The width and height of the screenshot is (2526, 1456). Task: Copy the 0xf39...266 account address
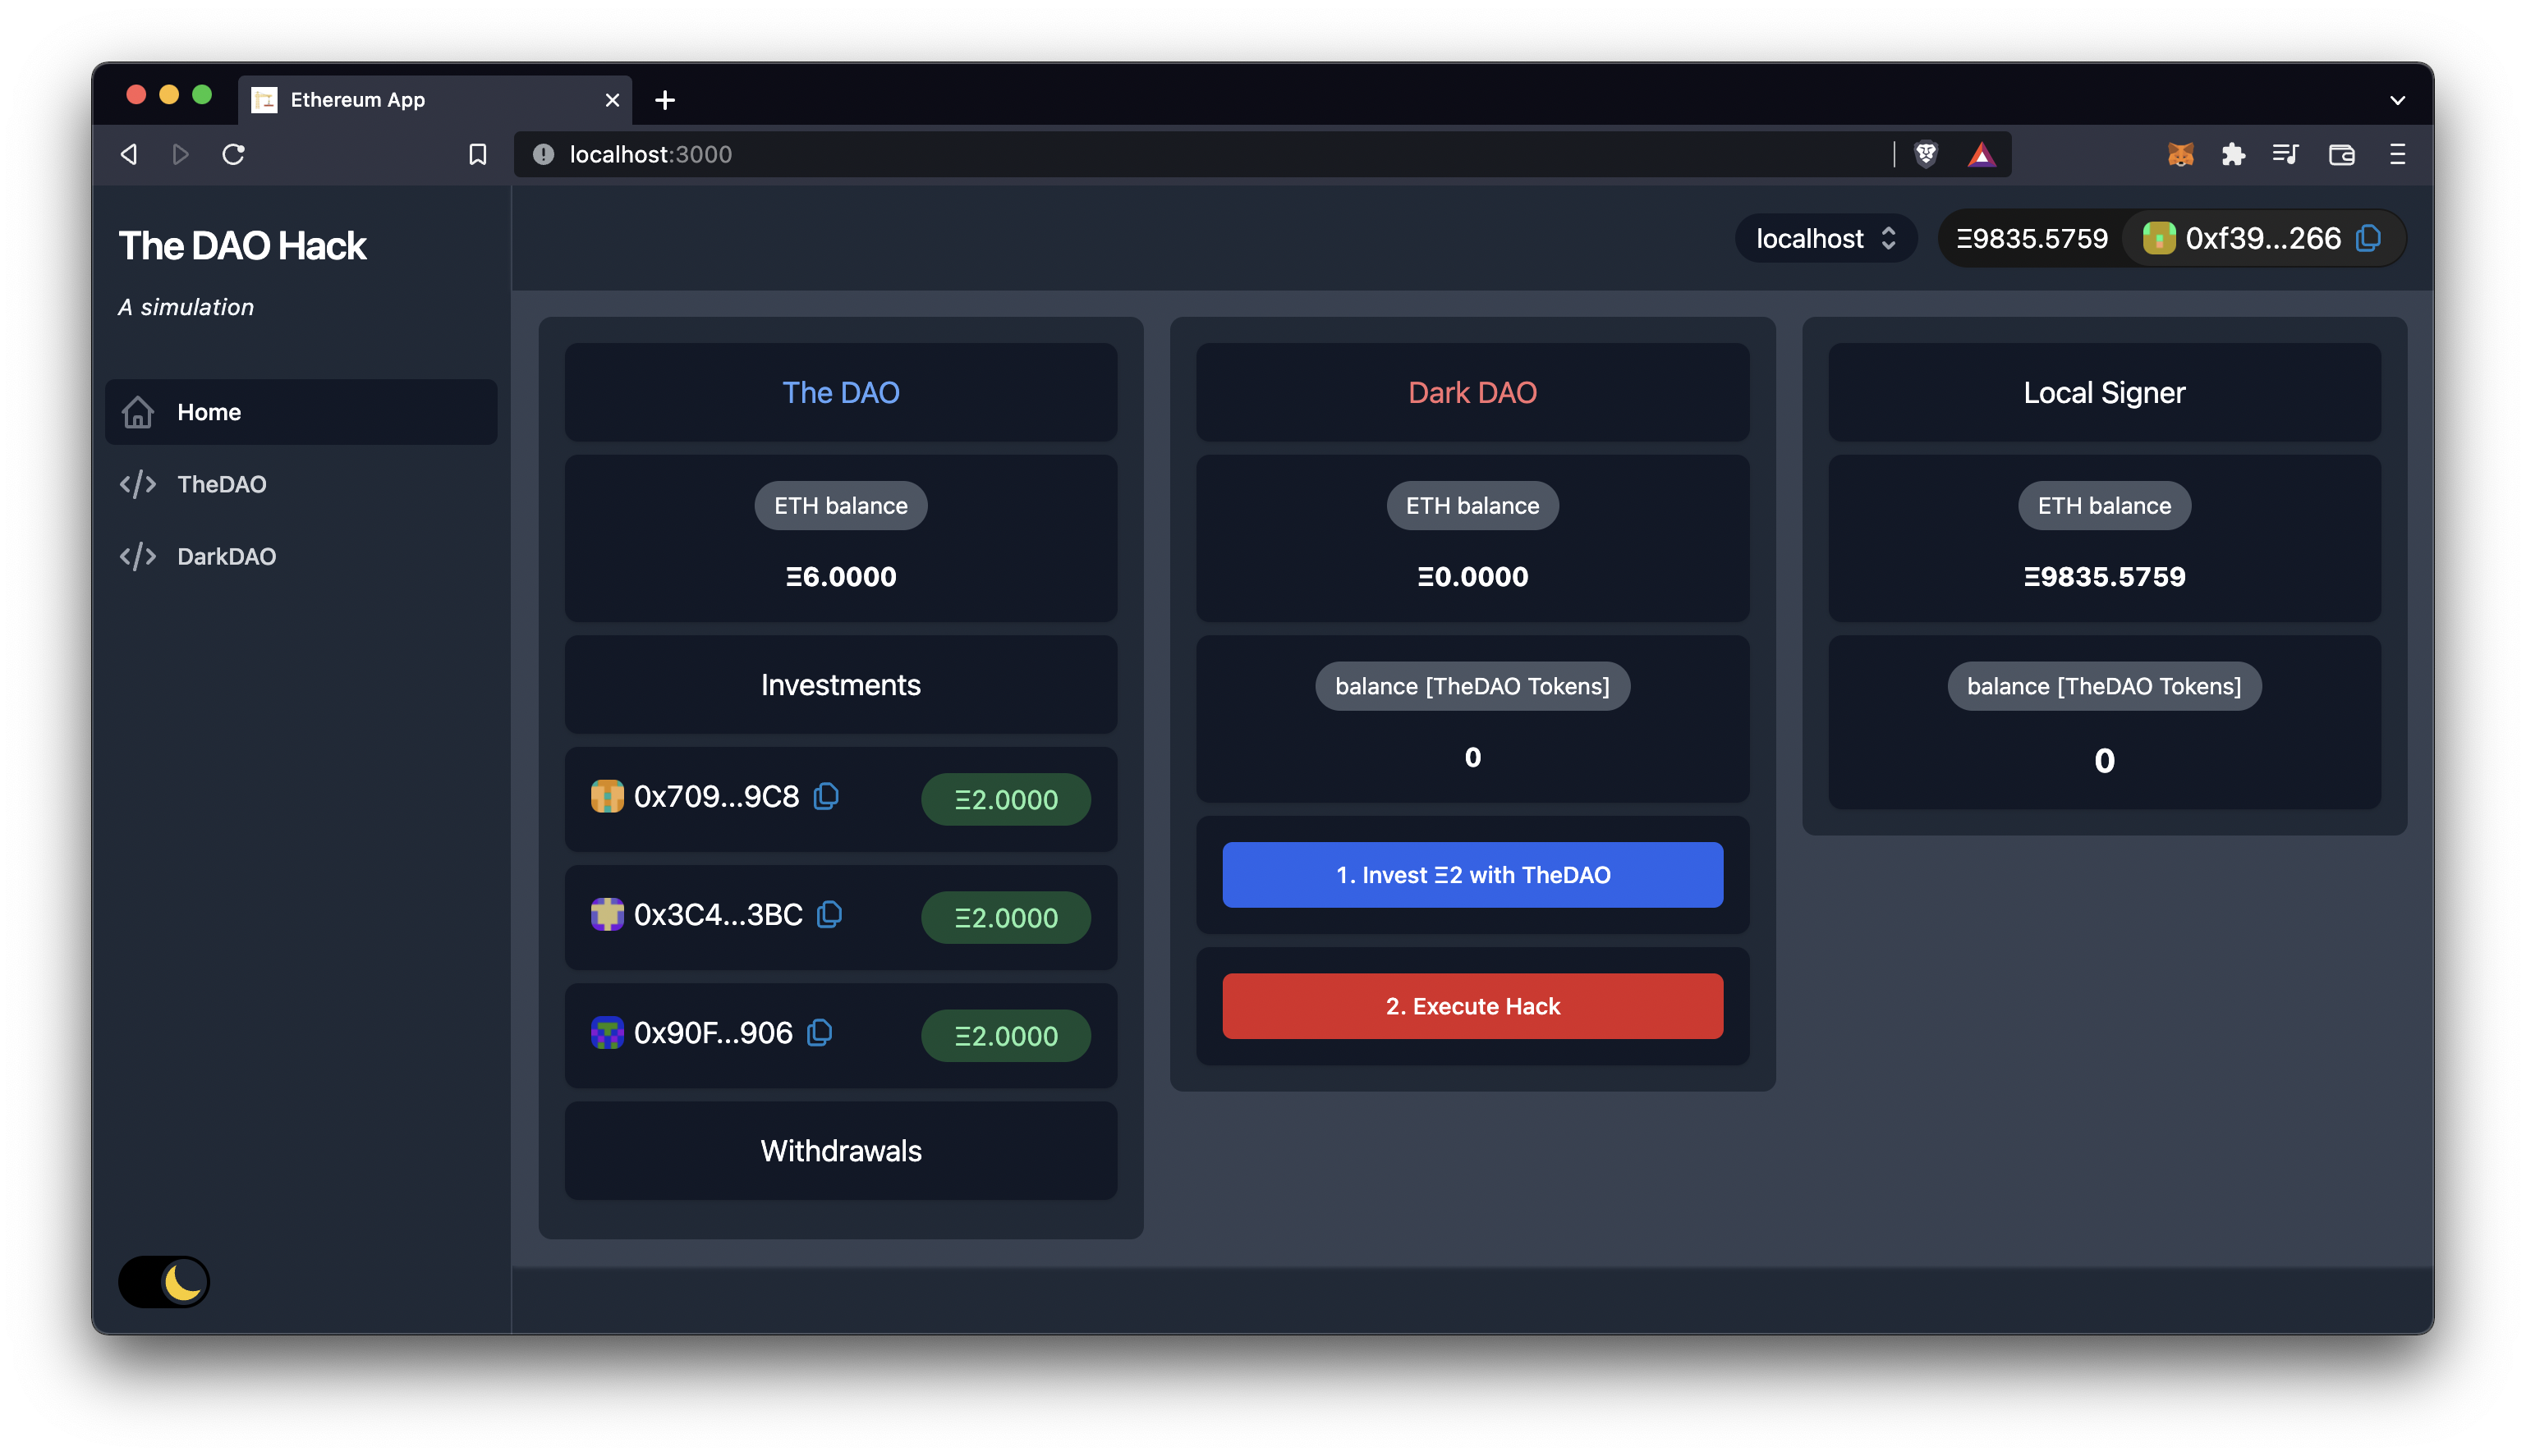click(x=2368, y=238)
